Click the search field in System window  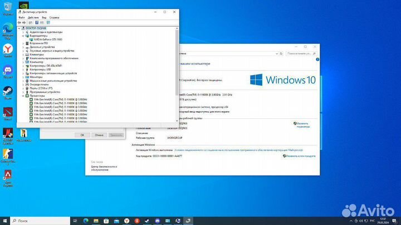click(x=301, y=53)
